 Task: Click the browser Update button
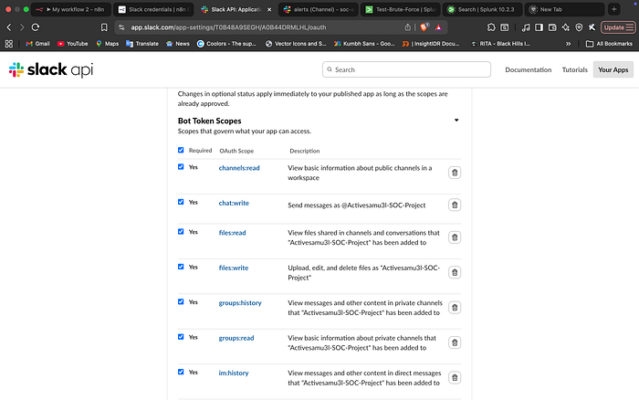(x=613, y=27)
